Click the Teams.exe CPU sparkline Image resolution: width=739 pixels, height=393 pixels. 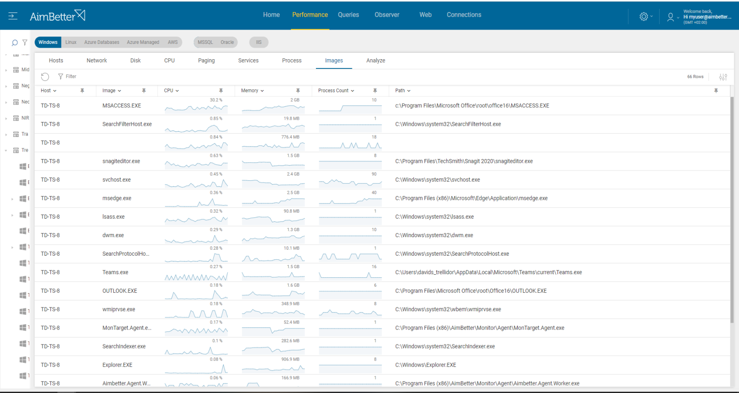(196, 276)
